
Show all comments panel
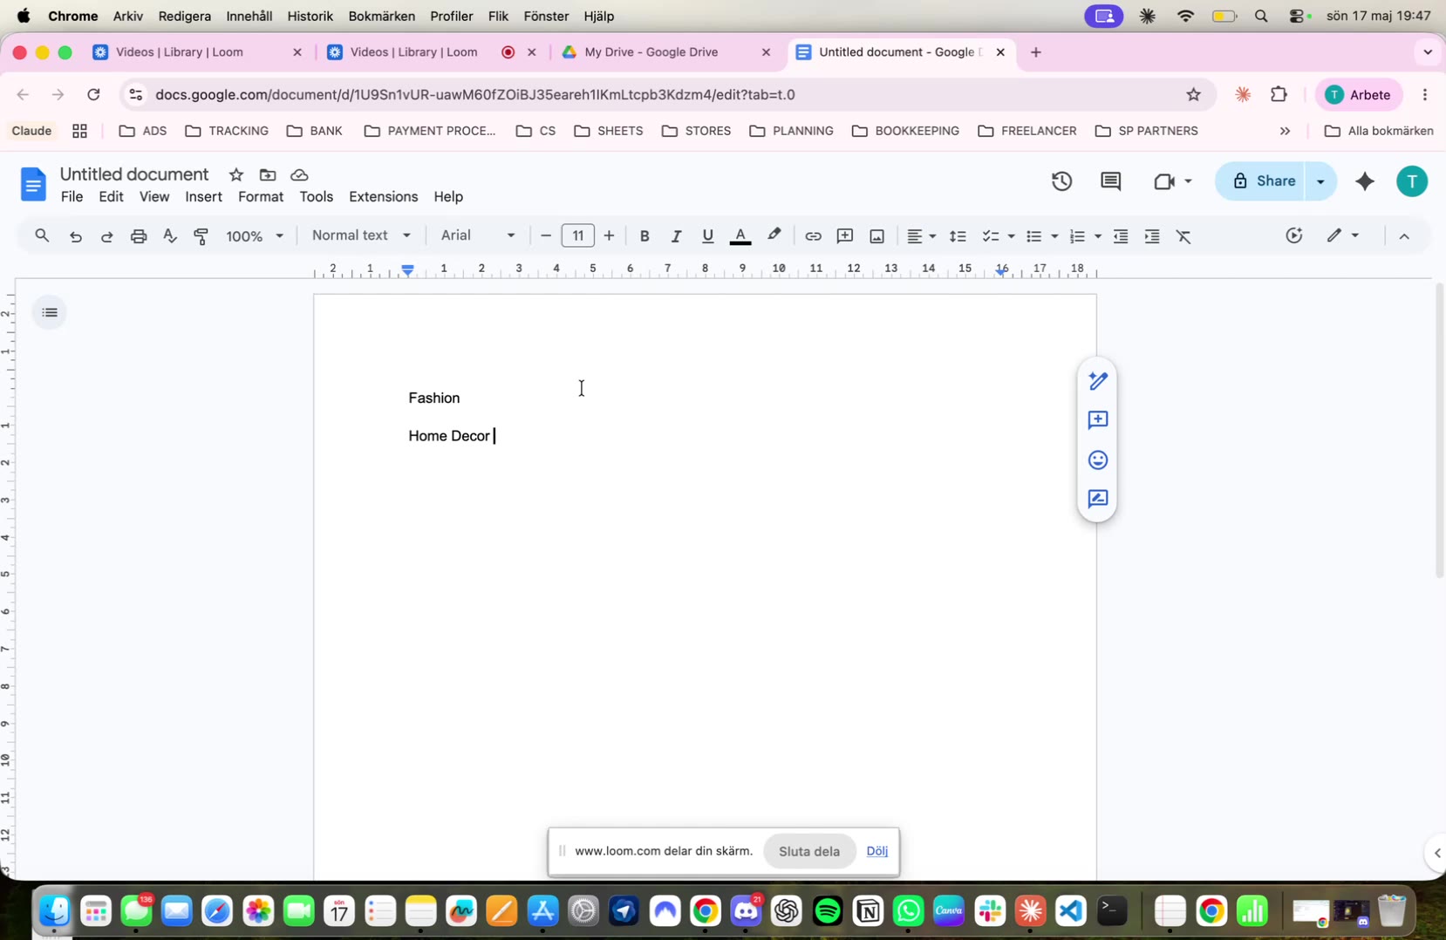(x=1110, y=181)
